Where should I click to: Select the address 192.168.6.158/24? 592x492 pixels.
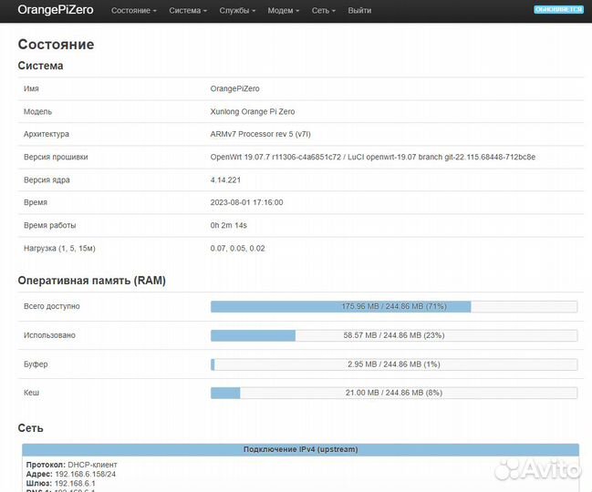(86, 474)
